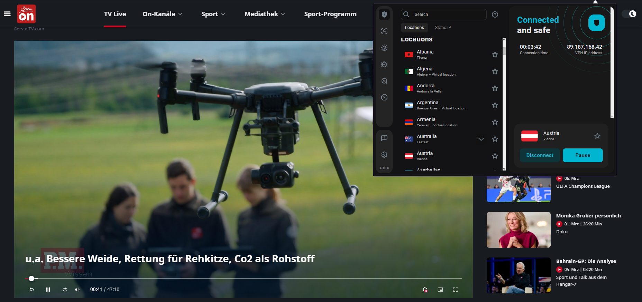Open Bahrain-GP: Die Analyse thumbnail
This screenshot has width=642, height=302.
click(519, 275)
